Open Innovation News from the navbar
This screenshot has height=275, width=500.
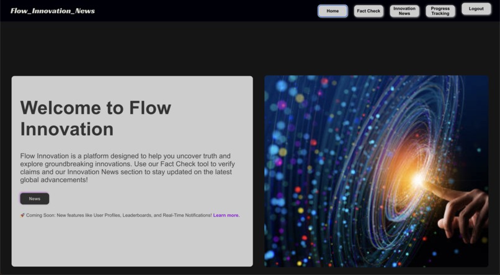[x=404, y=11]
